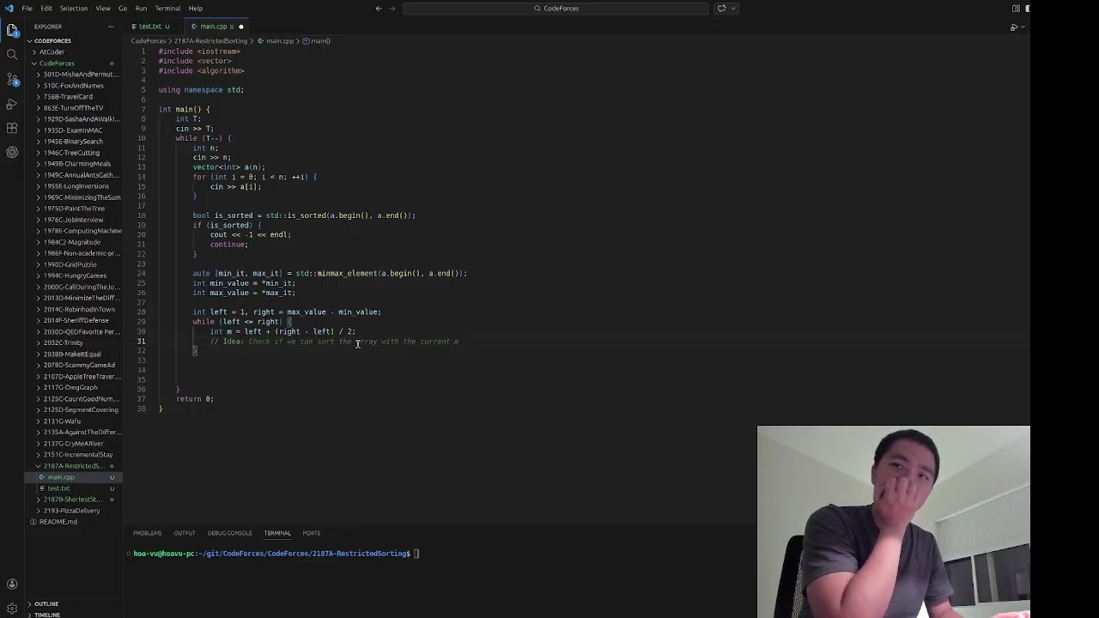Open the File menu
Screen dimensions: 1099x618
point(27,9)
